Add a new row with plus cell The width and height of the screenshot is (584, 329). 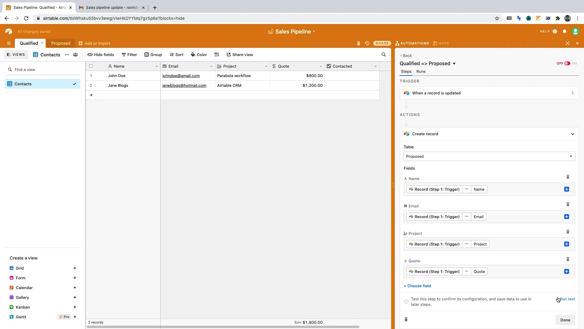[x=91, y=95]
